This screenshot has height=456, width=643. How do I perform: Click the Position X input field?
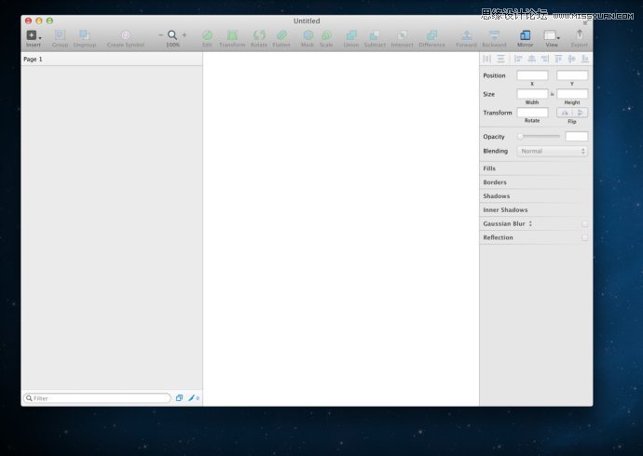[532, 75]
